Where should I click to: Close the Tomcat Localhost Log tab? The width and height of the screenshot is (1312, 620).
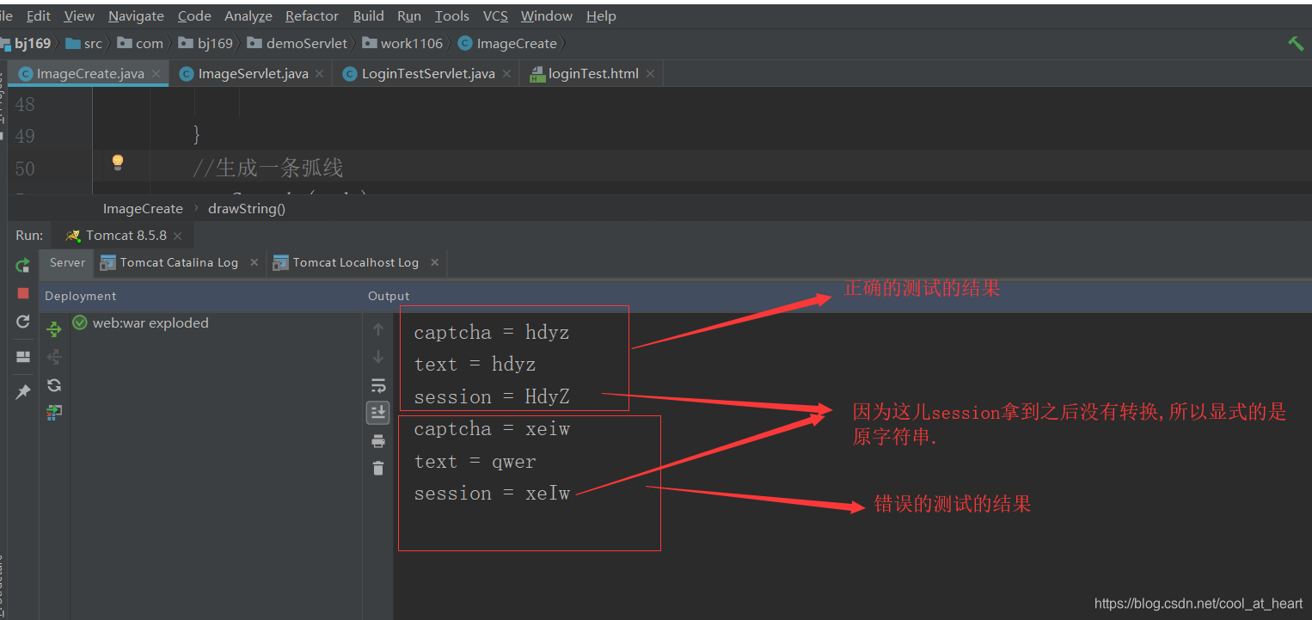tap(434, 262)
